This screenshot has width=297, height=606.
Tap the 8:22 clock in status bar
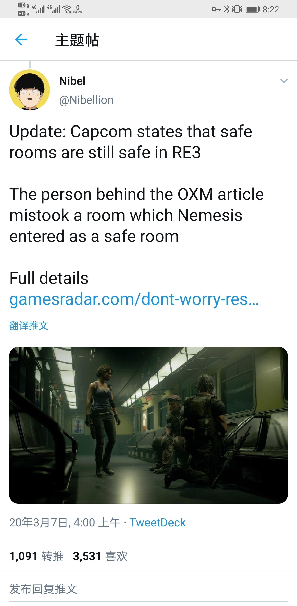pos(271,9)
